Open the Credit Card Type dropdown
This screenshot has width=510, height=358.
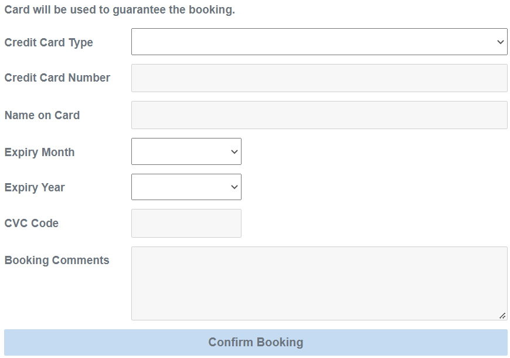(319, 42)
